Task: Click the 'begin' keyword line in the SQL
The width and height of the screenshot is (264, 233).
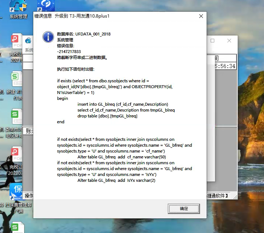Action: pyautogui.click(x=63, y=98)
